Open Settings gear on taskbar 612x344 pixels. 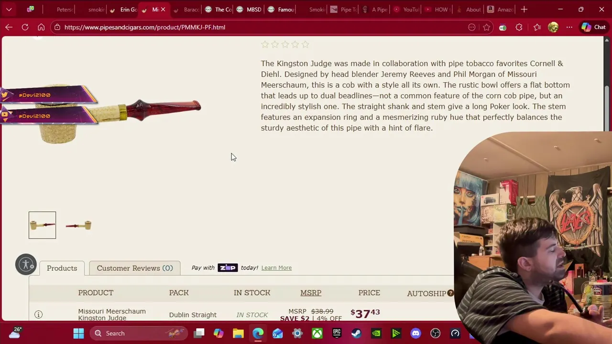[x=297, y=333]
